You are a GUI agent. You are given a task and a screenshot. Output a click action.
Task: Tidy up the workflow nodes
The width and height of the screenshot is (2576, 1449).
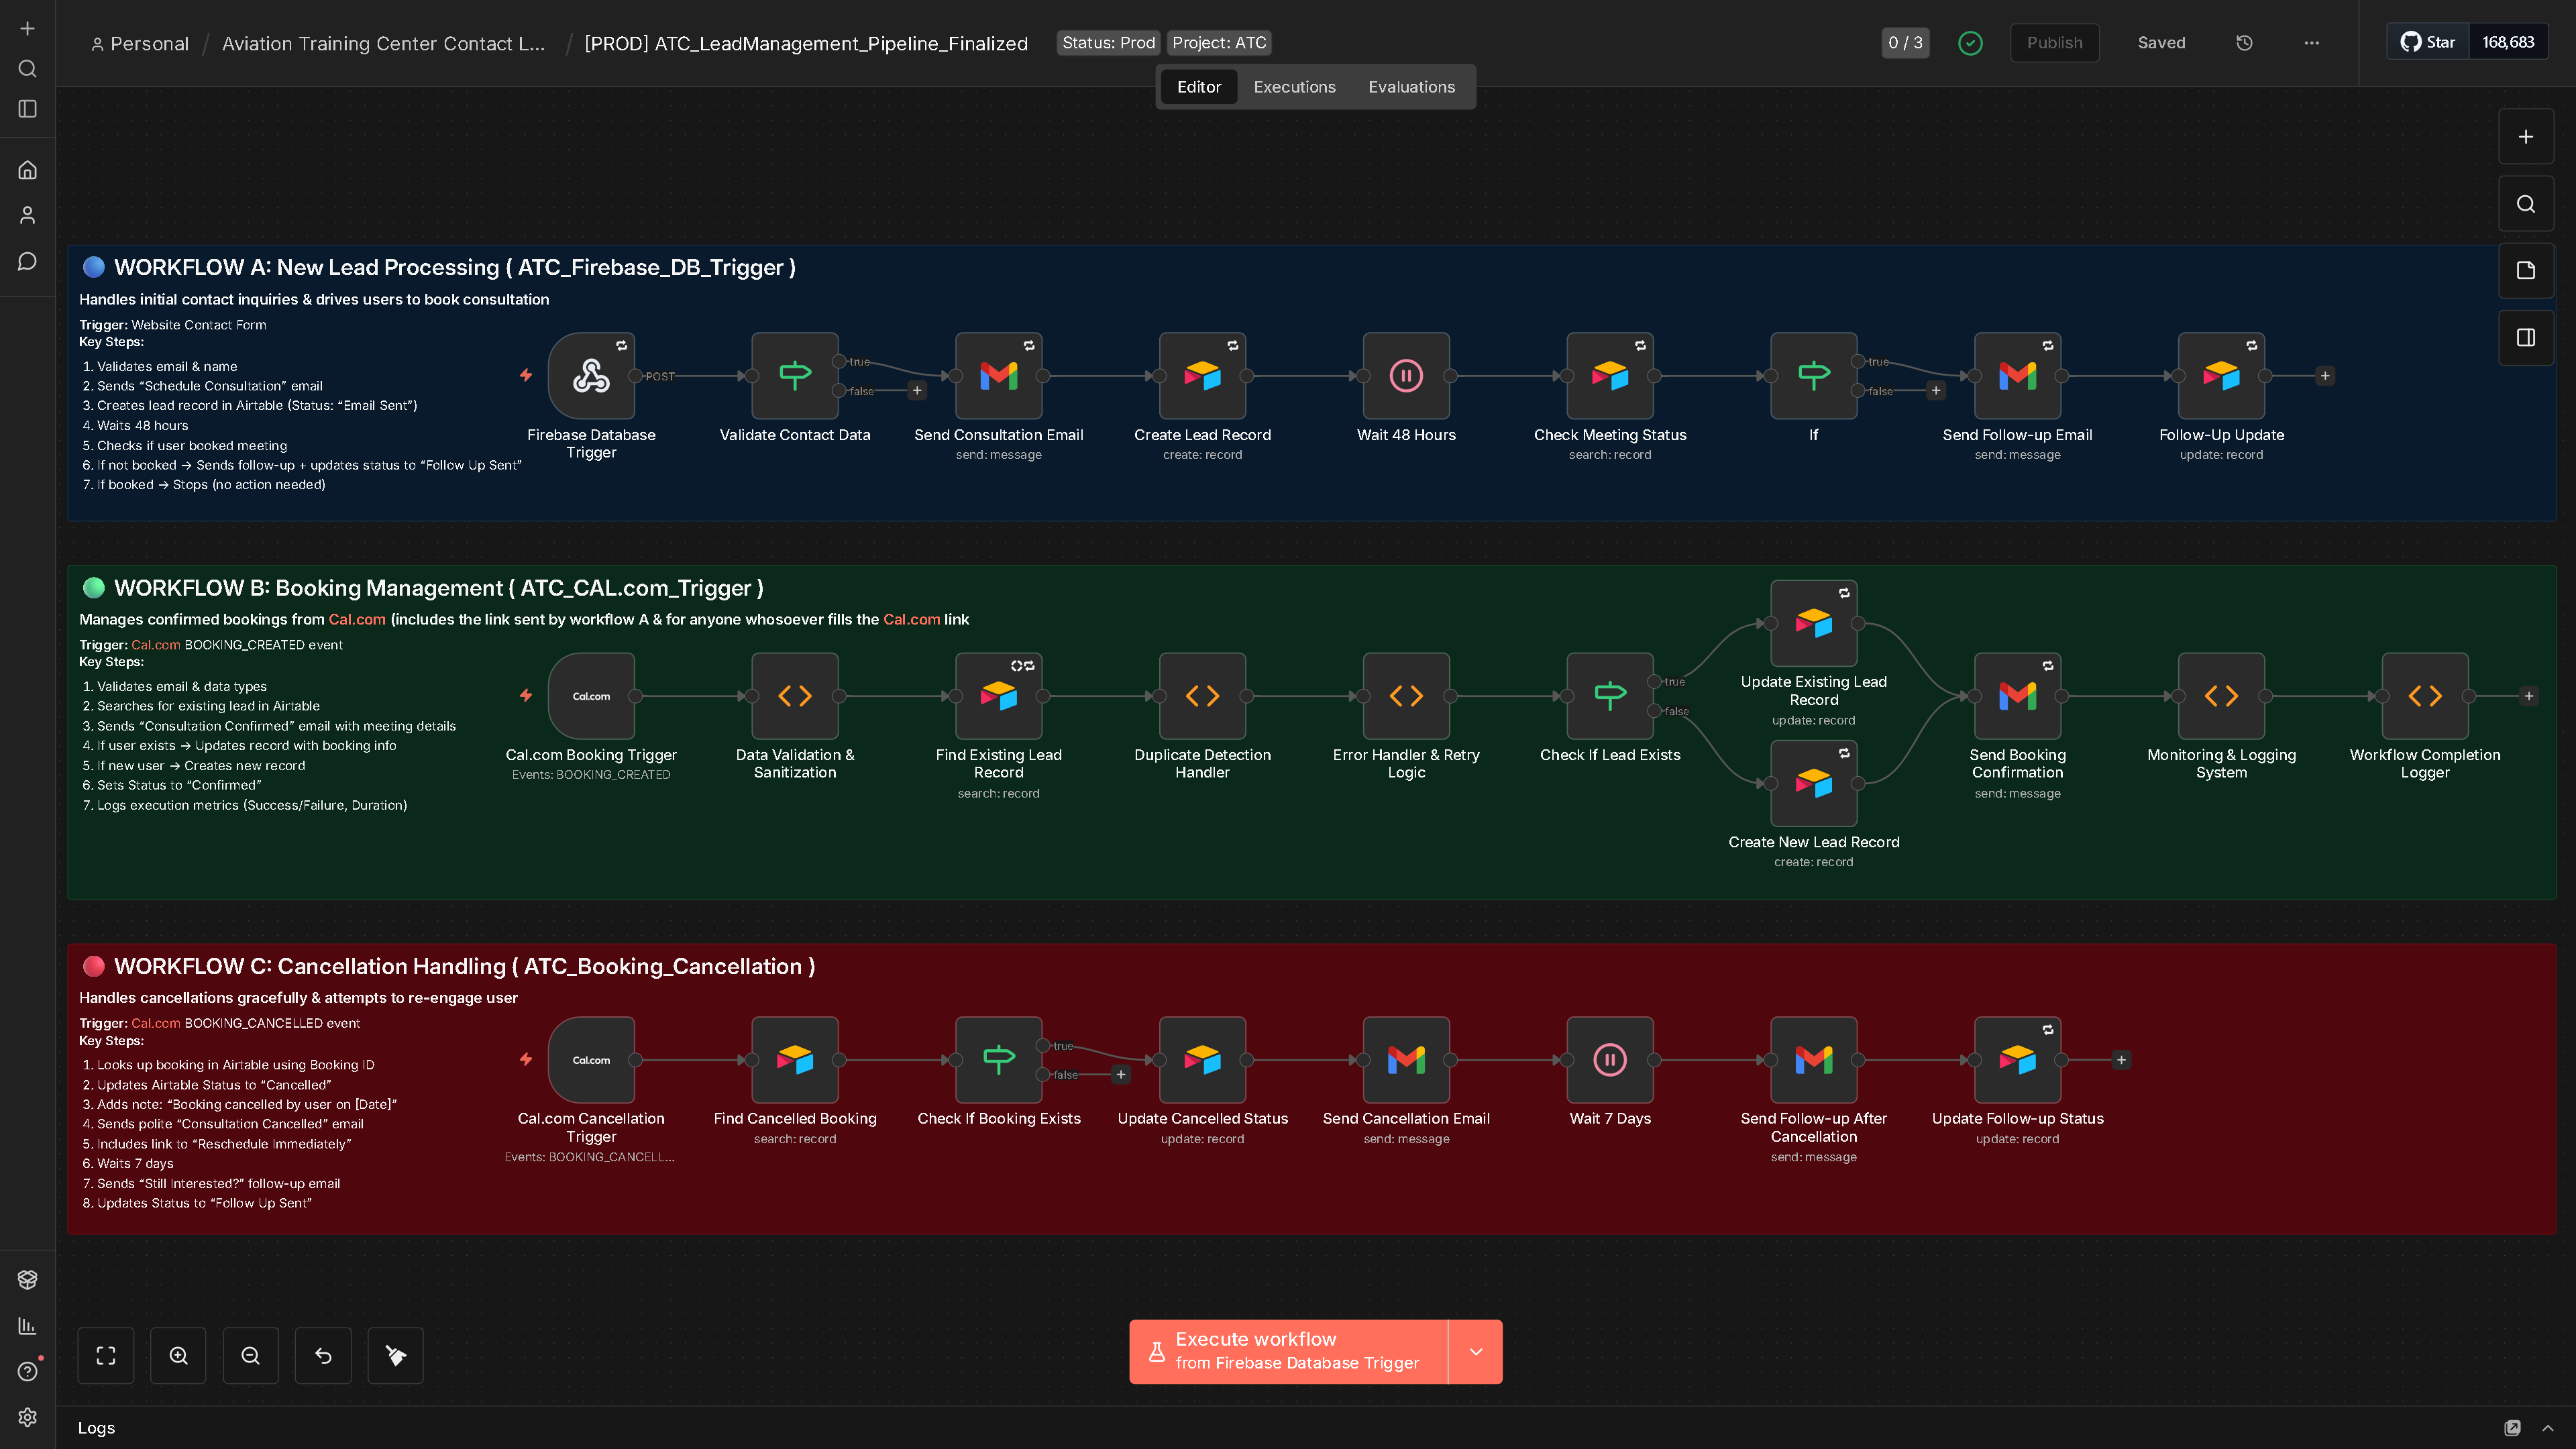(395, 1355)
